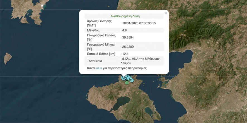Open the κλικ link for more information
This screenshot has height=123, width=247.
(99, 68)
